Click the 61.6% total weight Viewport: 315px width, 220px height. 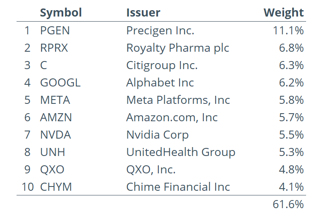coord(288,204)
